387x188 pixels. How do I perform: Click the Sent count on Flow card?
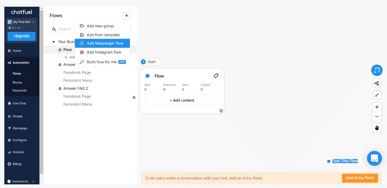pyautogui.click(x=146, y=90)
